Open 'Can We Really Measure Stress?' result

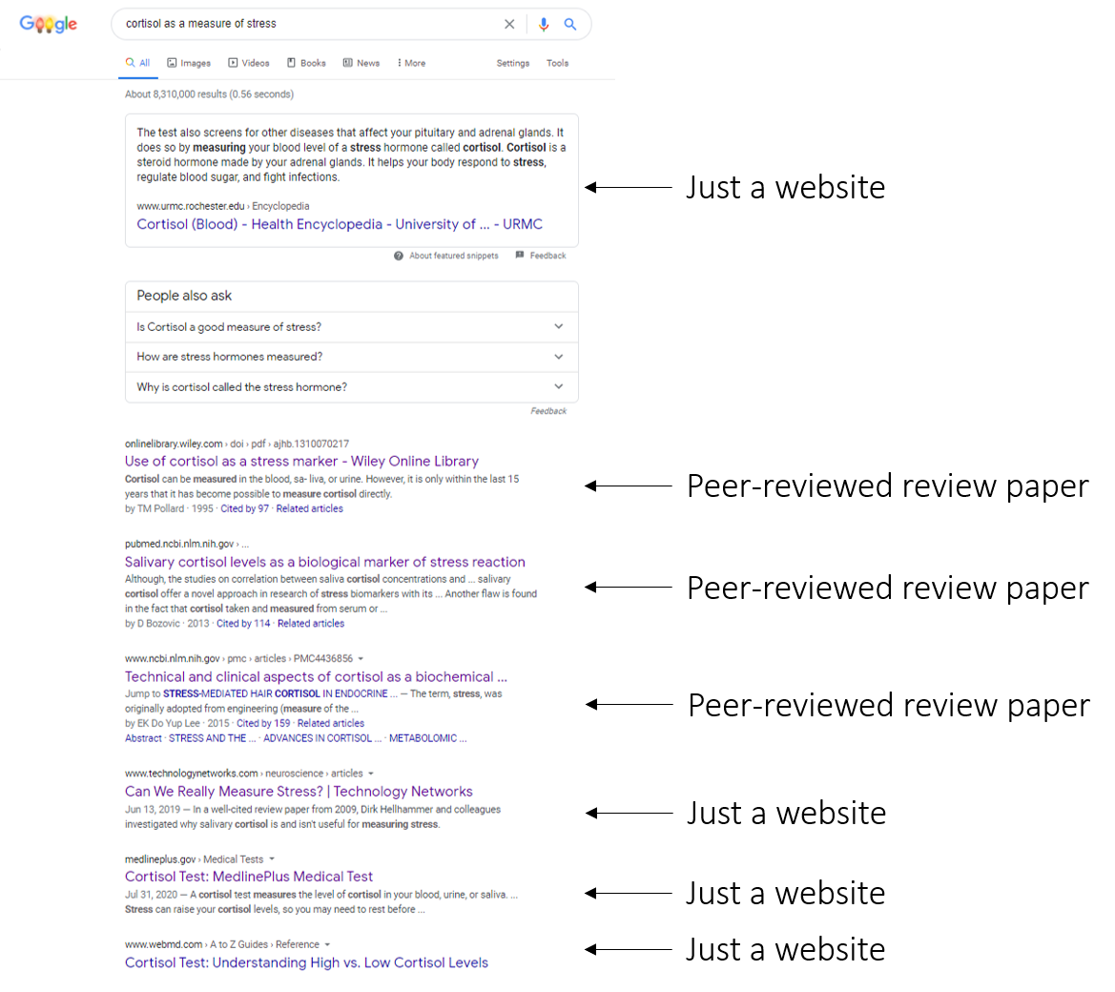[299, 792]
